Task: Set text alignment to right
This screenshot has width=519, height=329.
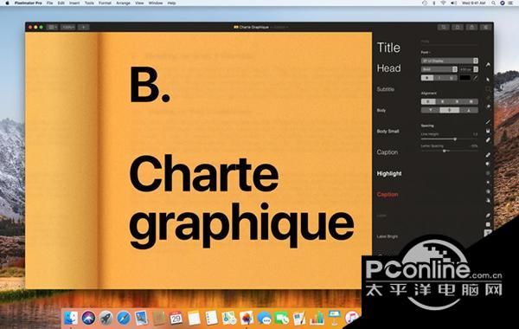Action: 457,101
